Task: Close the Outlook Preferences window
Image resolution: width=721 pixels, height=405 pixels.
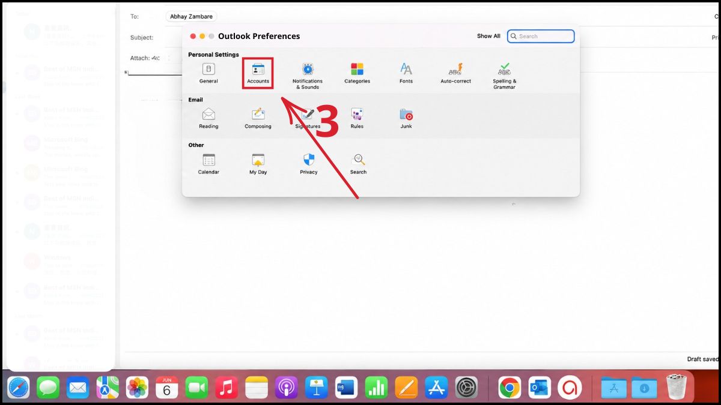Action: 193,37
